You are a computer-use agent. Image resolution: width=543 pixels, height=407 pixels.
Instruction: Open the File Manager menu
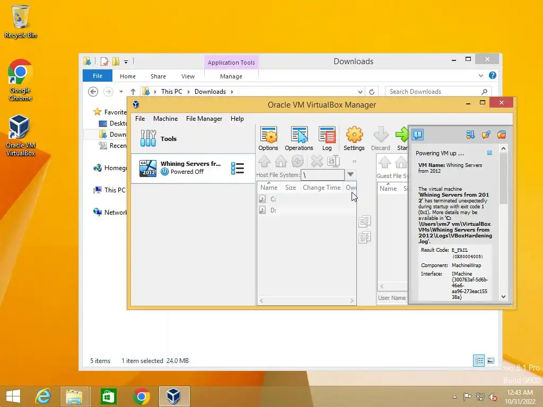pos(204,118)
